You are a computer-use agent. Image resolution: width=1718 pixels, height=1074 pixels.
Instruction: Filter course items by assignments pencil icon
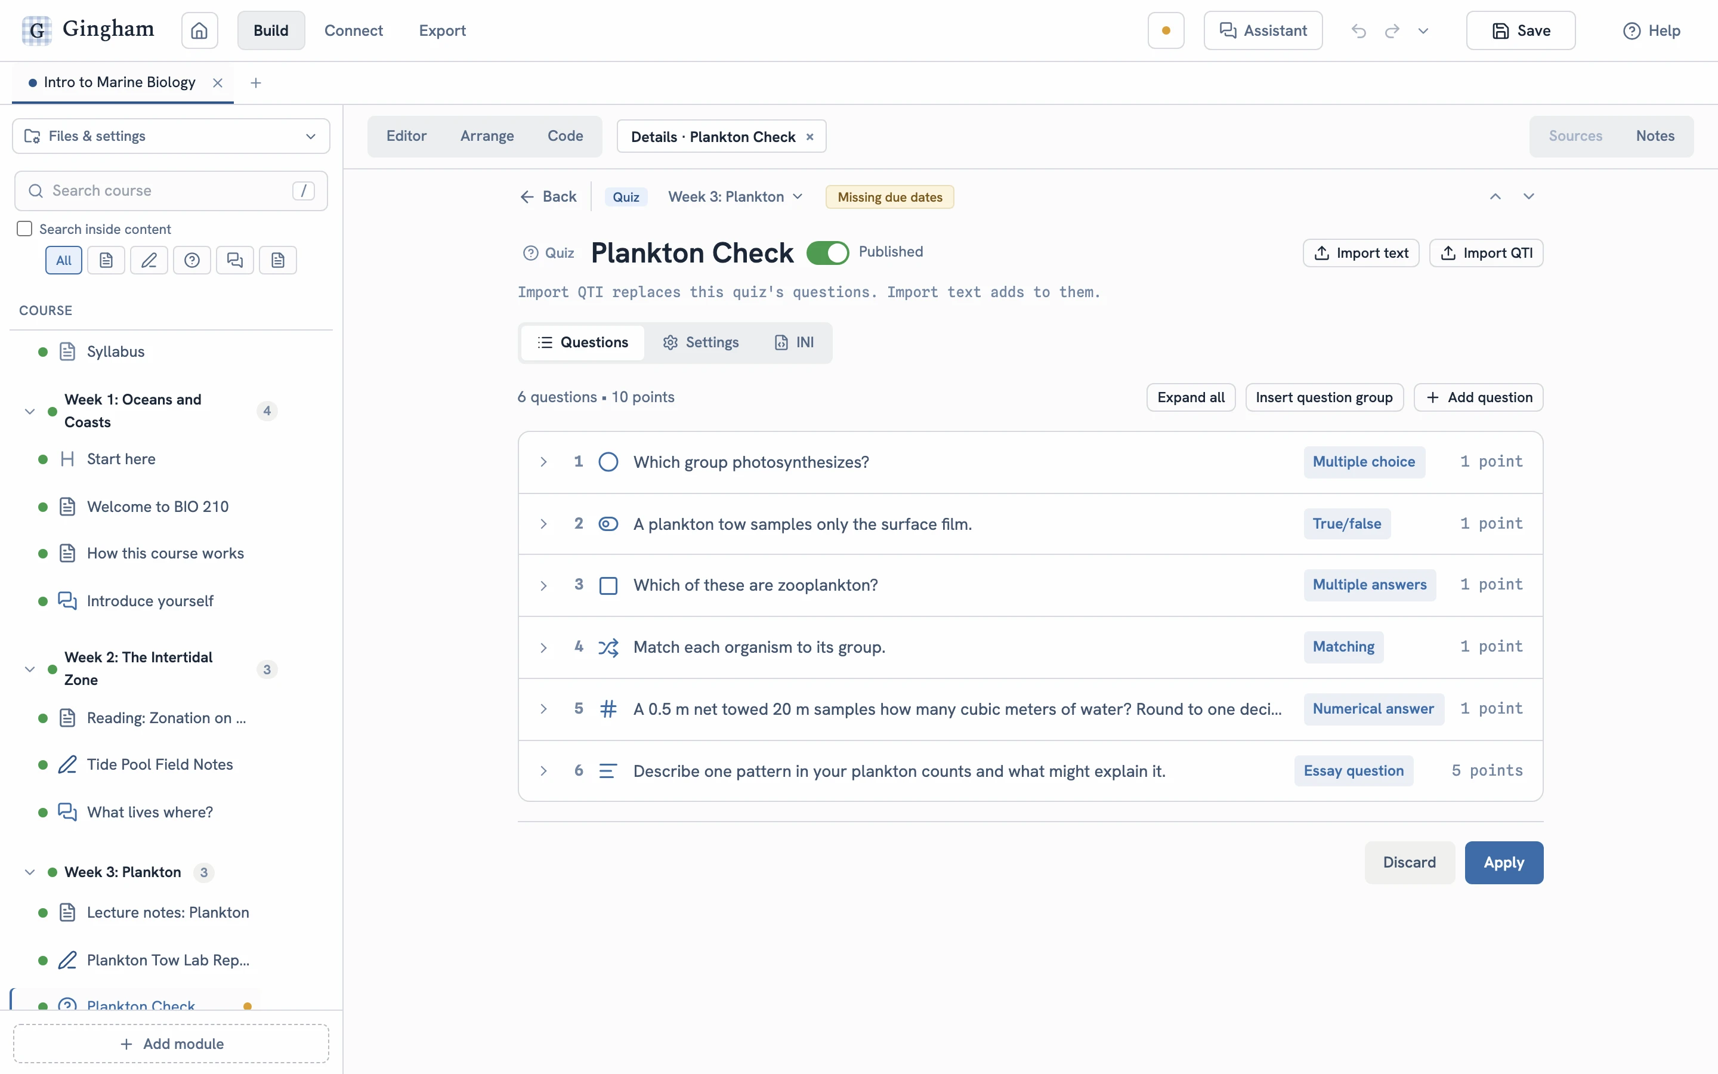coord(149,260)
